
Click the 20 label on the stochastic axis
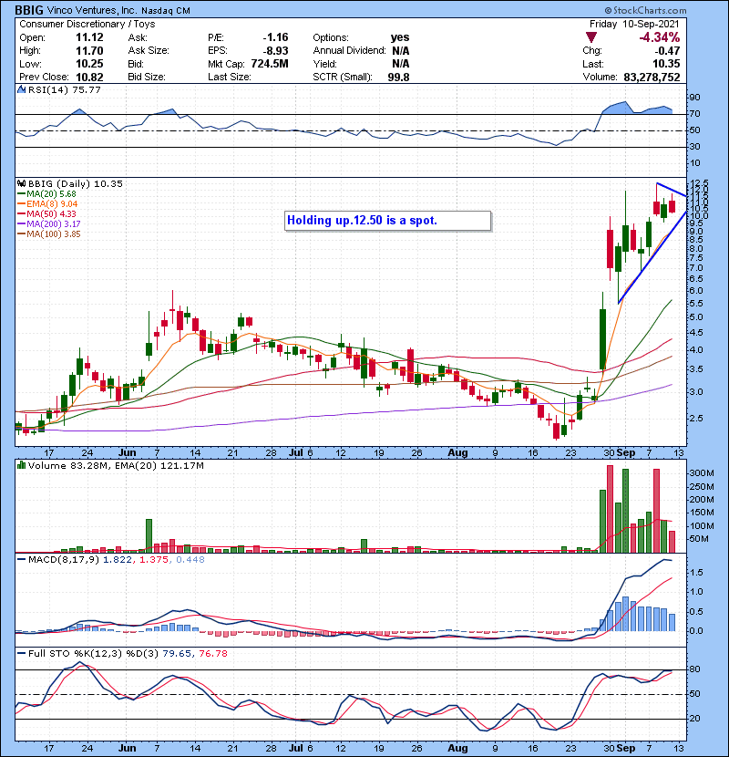coord(694,719)
